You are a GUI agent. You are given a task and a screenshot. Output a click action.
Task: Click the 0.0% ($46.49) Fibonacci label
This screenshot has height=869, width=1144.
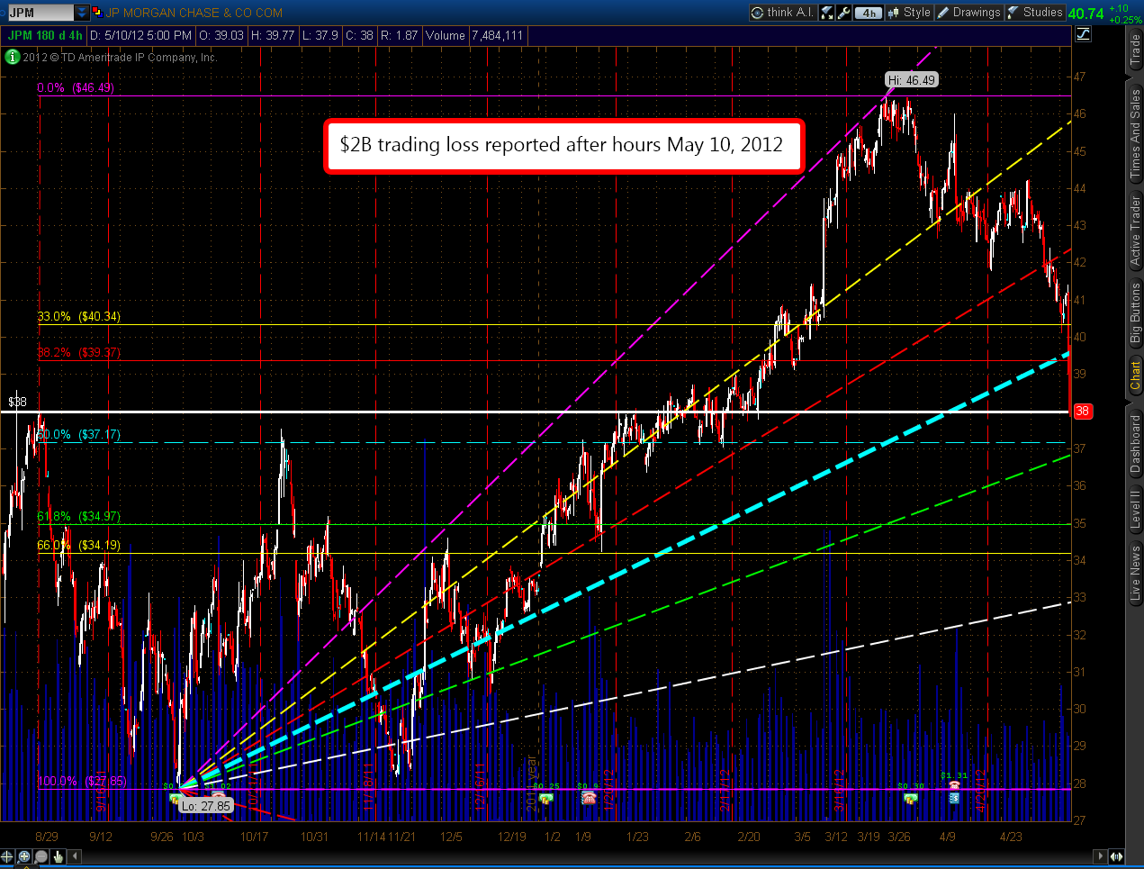coord(76,87)
